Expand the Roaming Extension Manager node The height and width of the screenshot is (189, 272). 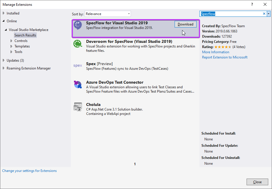coord(4,68)
